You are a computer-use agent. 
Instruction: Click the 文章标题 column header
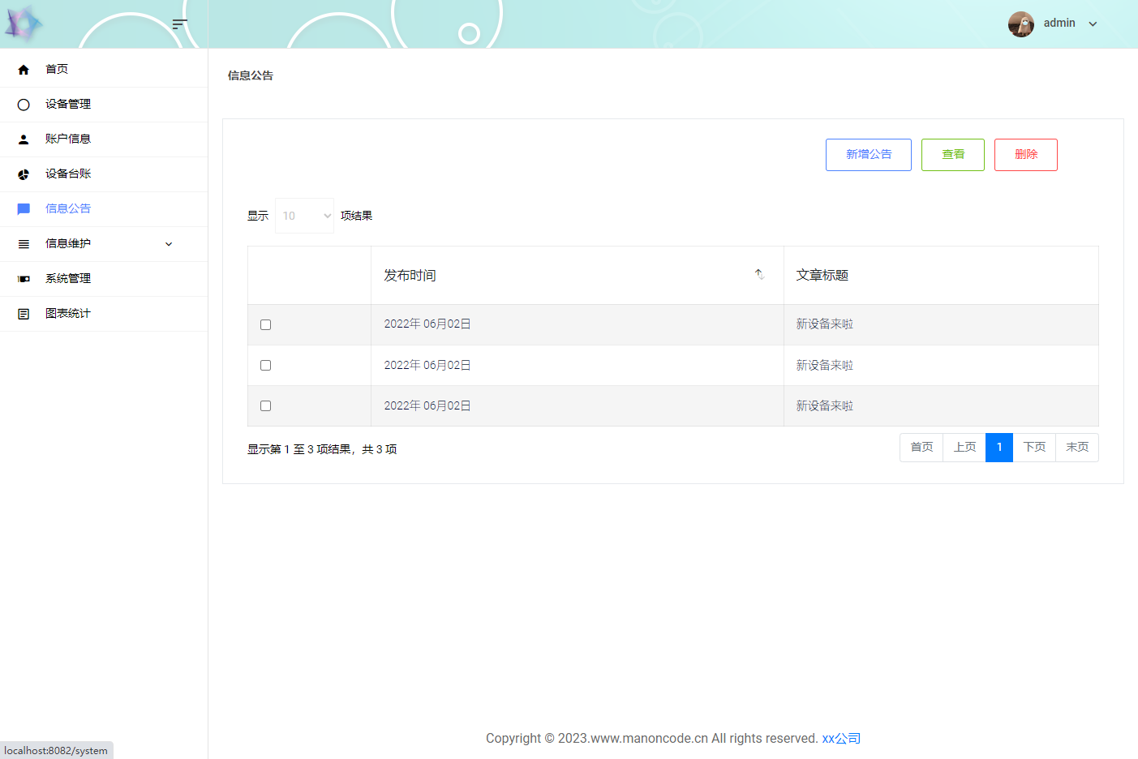pos(941,276)
